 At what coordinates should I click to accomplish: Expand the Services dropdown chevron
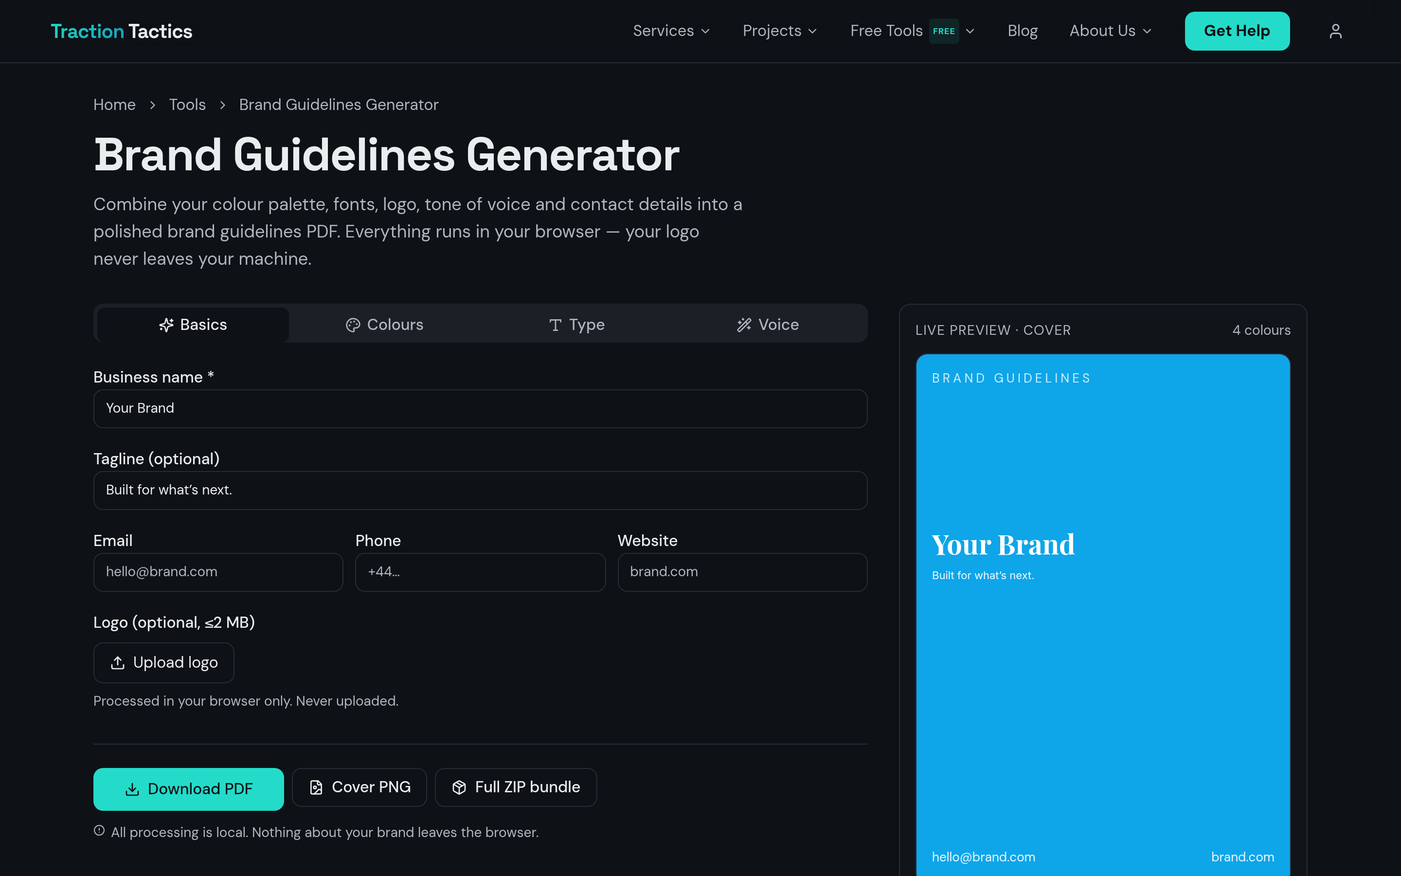(x=705, y=31)
